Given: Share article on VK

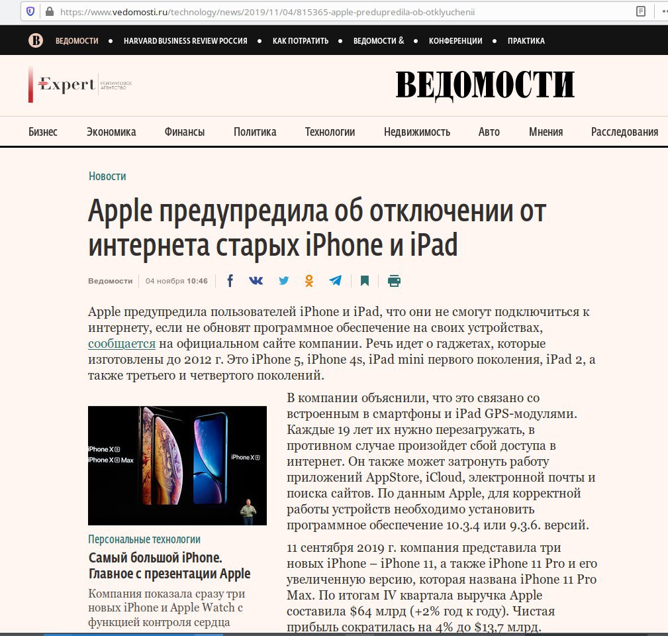Looking at the screenshot, I should [256, 280].
